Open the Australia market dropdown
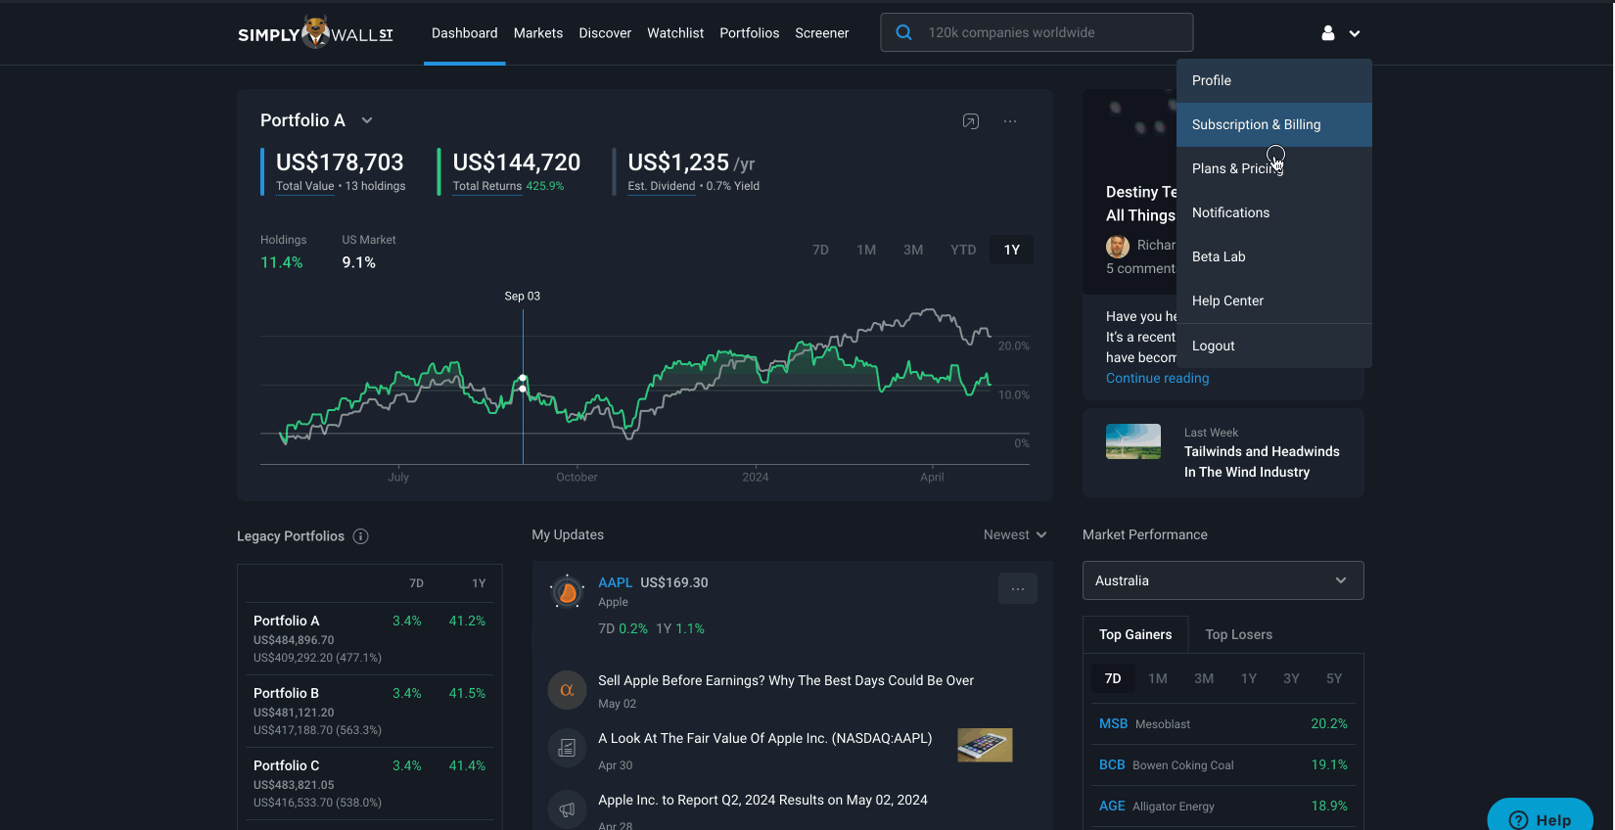The height and width of the screenshot is (830, 1615). (x=1223, y=580)
